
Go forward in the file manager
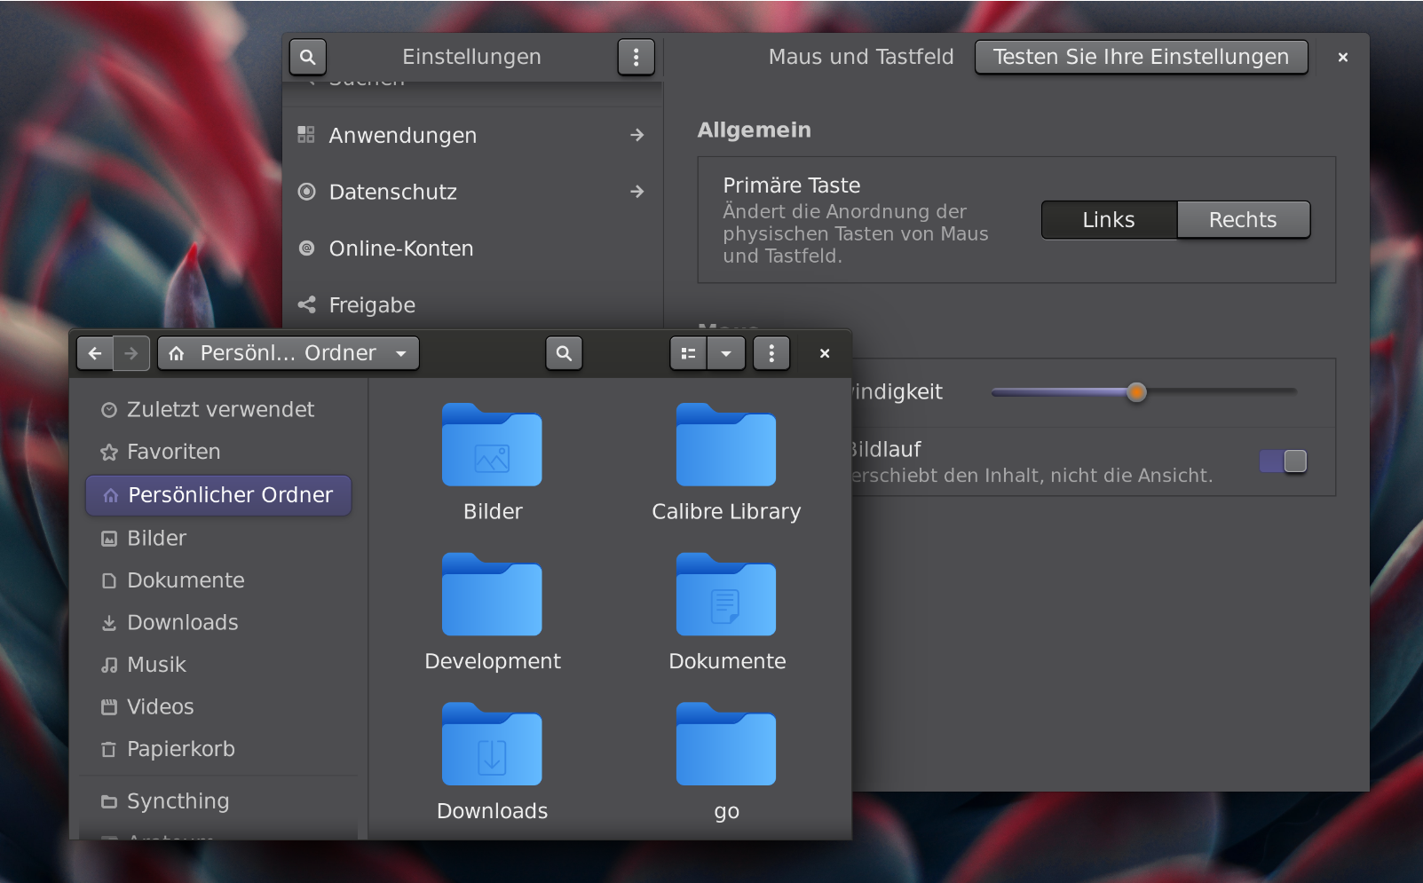click(x=131, y=353)
